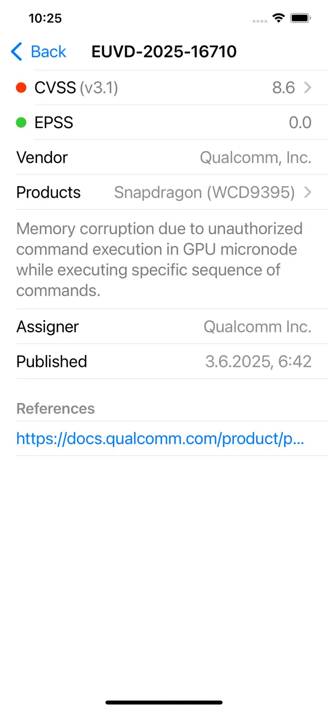The width and height of the screenshot is (328, 711).
Task: Tap the Vendor Qualcomm, Inc. value
Action: (255, 158)
